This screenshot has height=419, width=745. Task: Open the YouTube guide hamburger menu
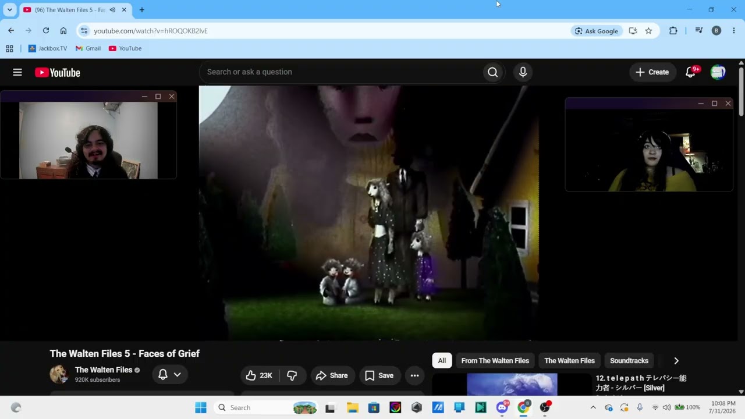coord(17,72)
